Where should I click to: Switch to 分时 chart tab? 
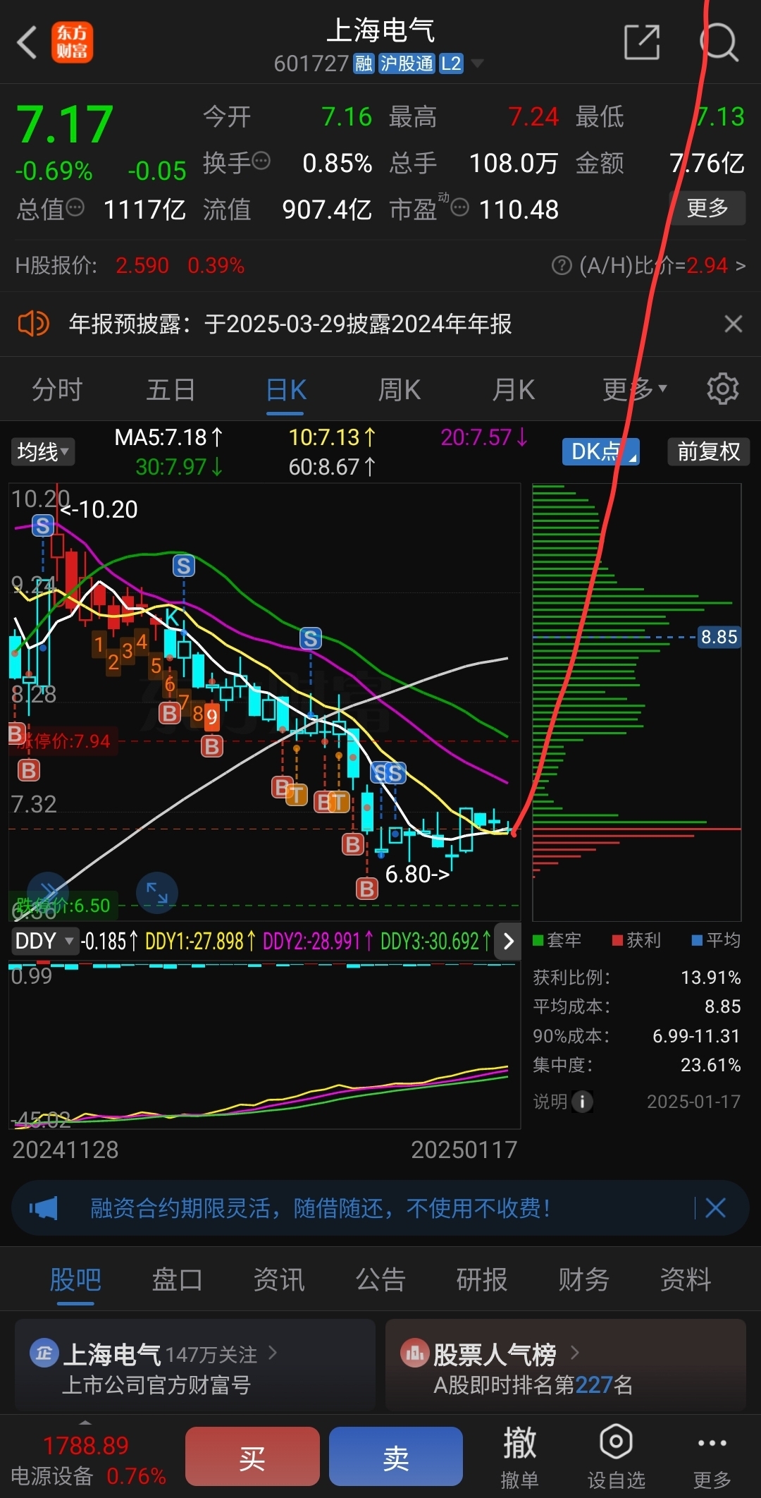pyautogui.click(x=57, y=389)
